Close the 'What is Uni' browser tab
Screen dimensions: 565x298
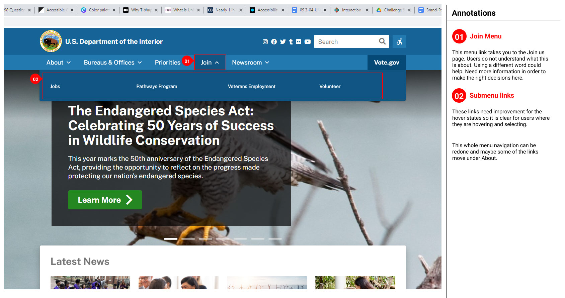coord(198,10)
